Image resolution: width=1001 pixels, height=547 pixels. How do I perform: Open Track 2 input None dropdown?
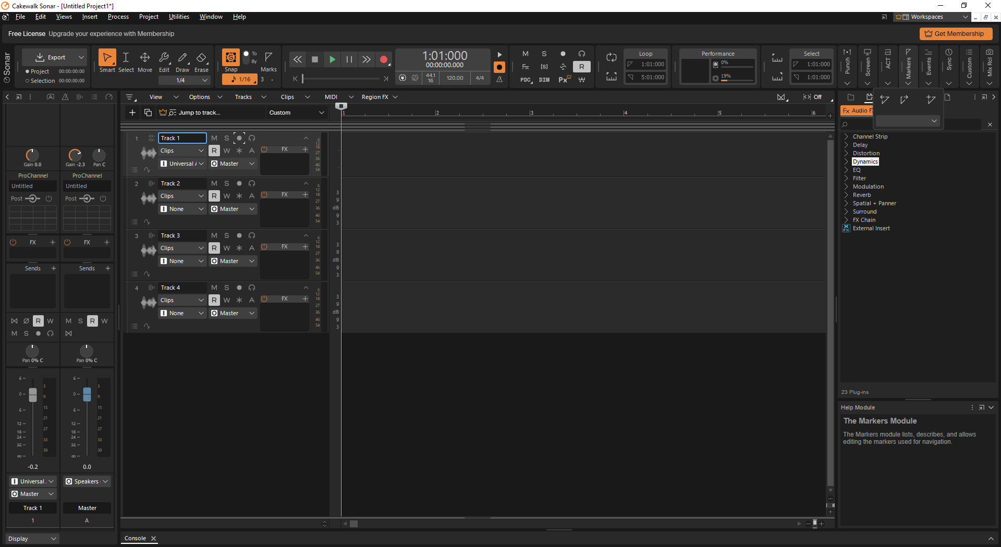[x=182, y=209]
